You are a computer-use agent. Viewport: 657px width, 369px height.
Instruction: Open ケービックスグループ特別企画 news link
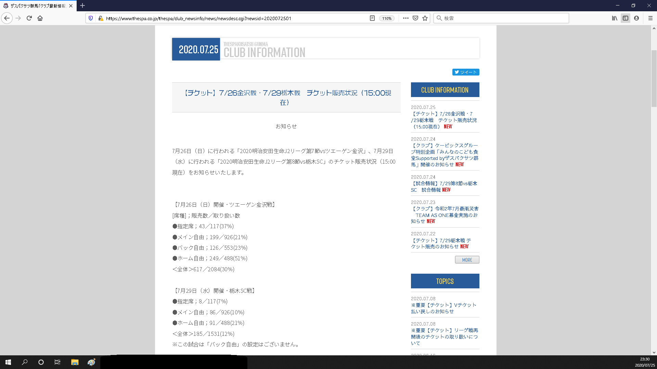coord(445,155)
